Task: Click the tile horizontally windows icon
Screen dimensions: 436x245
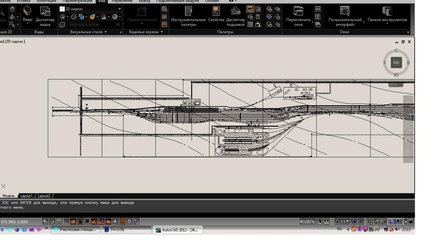Action: tap(318, 9)
